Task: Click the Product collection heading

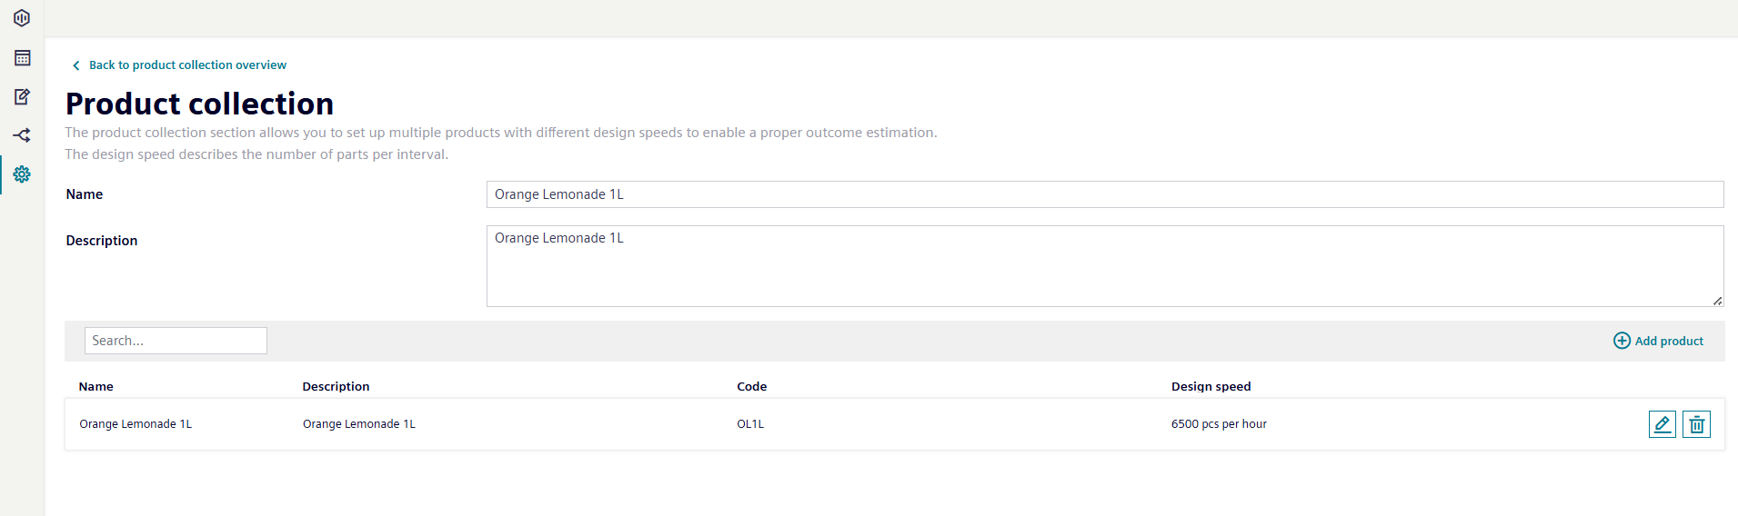Action: tap(199, 104)
